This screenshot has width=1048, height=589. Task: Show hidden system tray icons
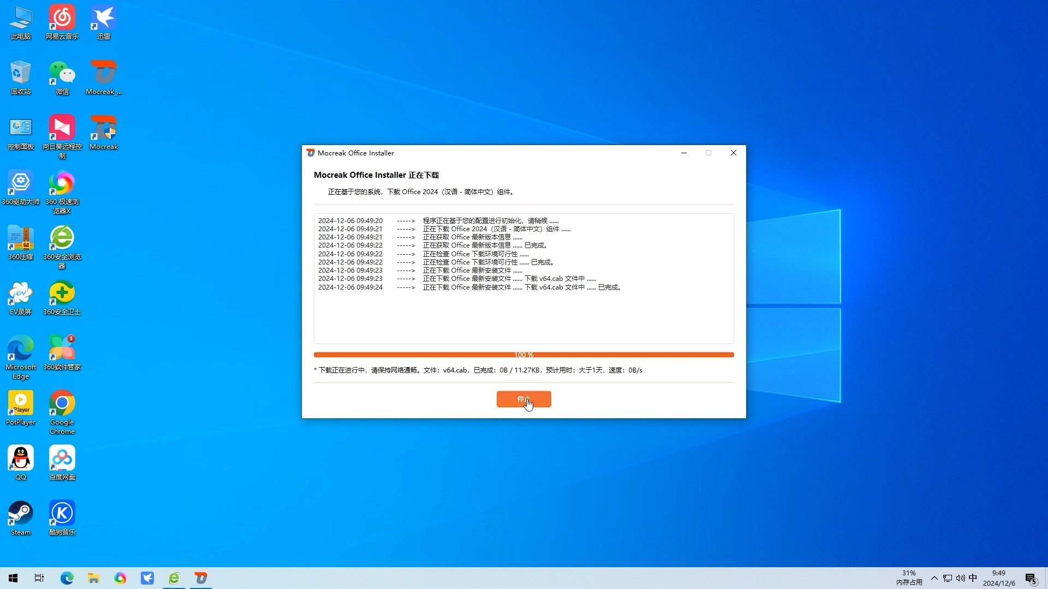pyautogui.click(x=934, y=578)
